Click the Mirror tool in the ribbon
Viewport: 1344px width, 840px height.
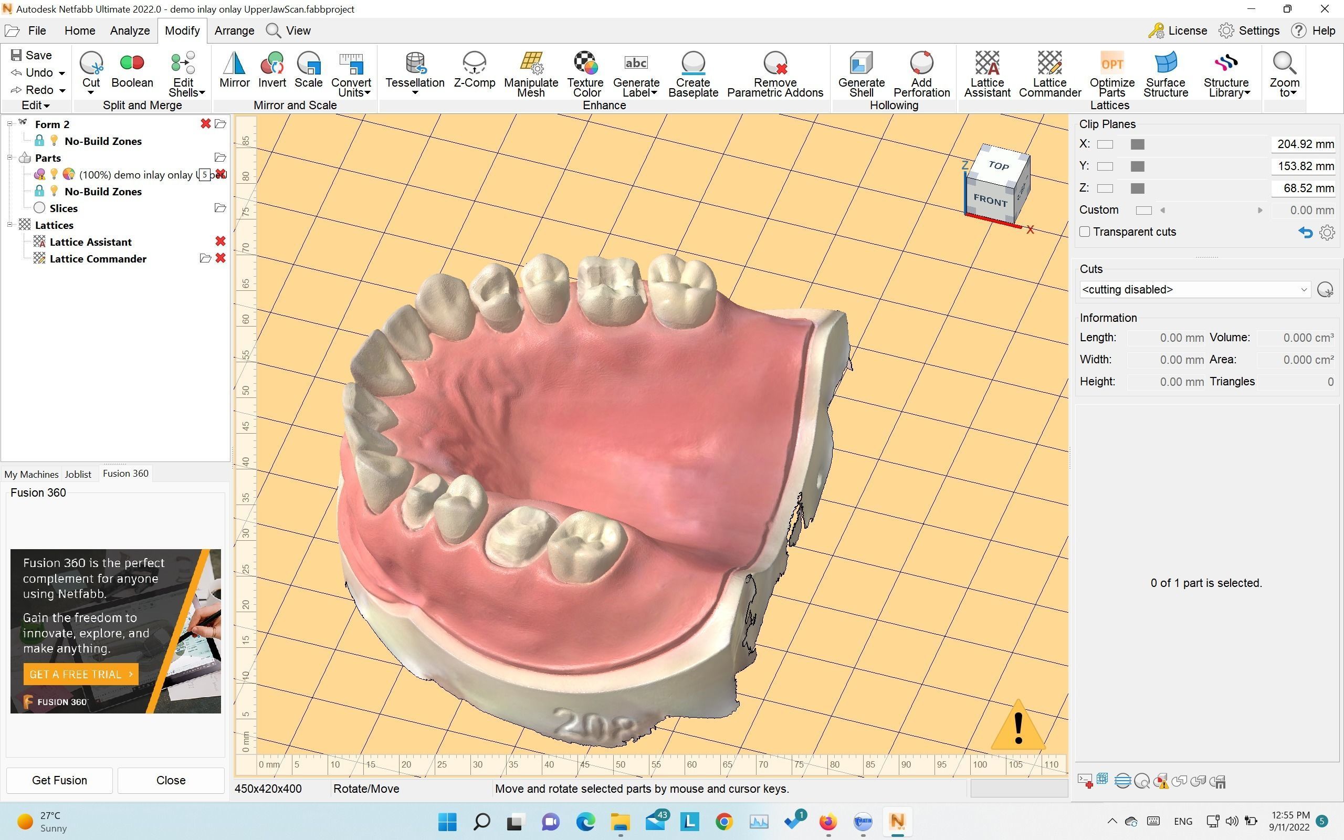pos(234,70)
